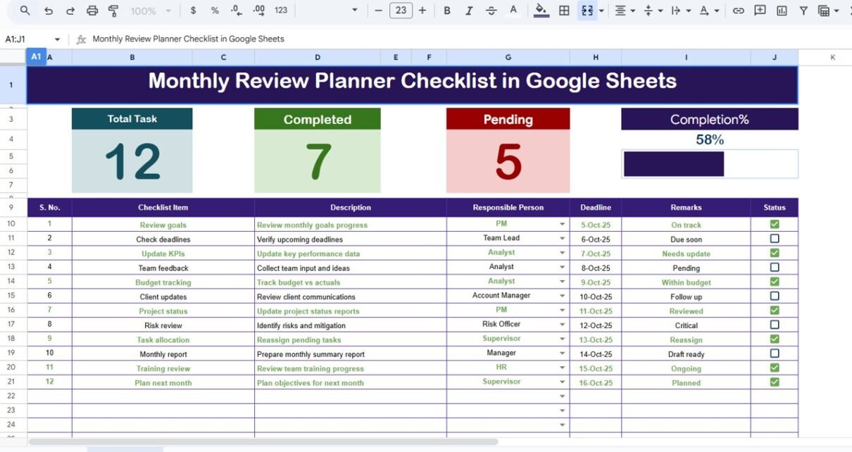Insert a link using the toolbar icon
The width and height of the screenshot is (852, 452).
click(738, 11)
